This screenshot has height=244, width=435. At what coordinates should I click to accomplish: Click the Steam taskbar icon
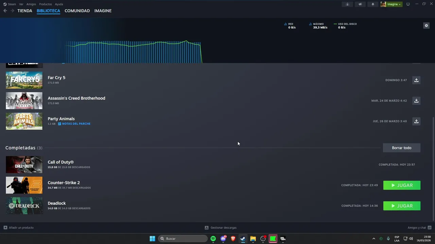tap(243, 239)
